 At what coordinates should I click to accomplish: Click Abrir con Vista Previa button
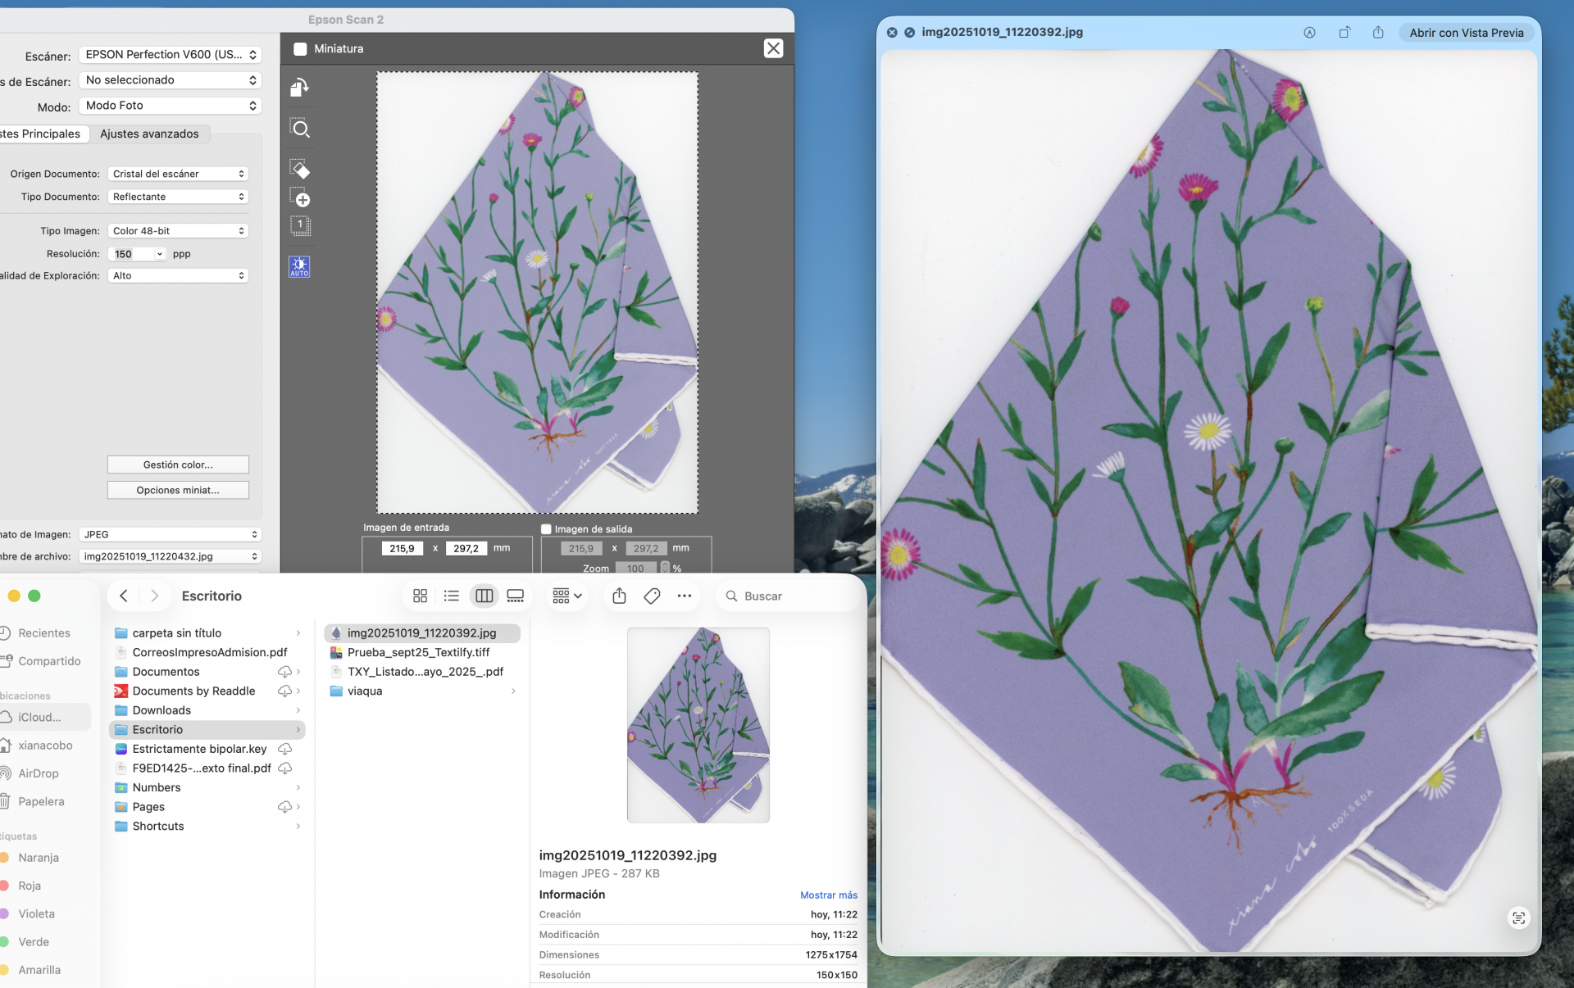click(x=1466, y=33)
